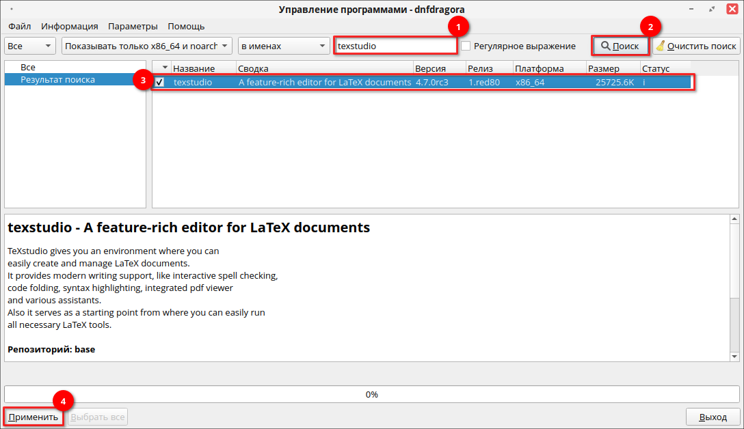This screenshot has height=429, width=744.
Task: Click the search field containing texstudio
Action: tap(396, 46)
